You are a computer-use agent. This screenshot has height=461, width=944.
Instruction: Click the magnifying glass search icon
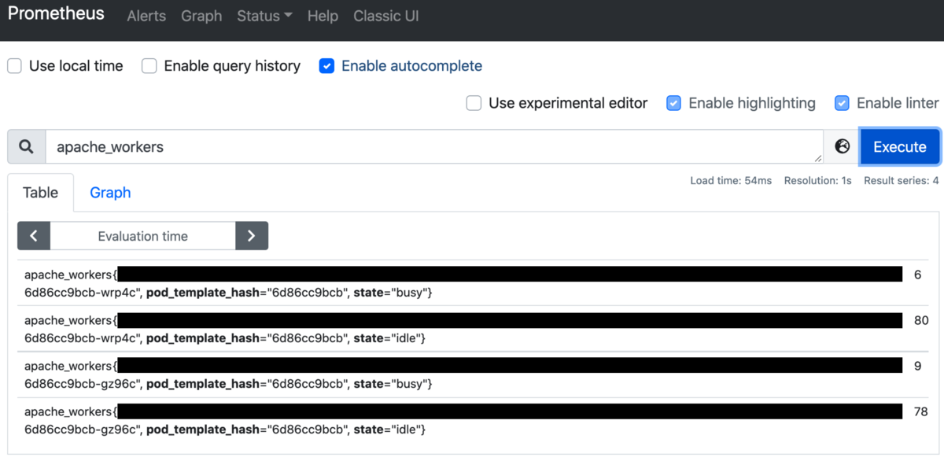pos(26,146)
